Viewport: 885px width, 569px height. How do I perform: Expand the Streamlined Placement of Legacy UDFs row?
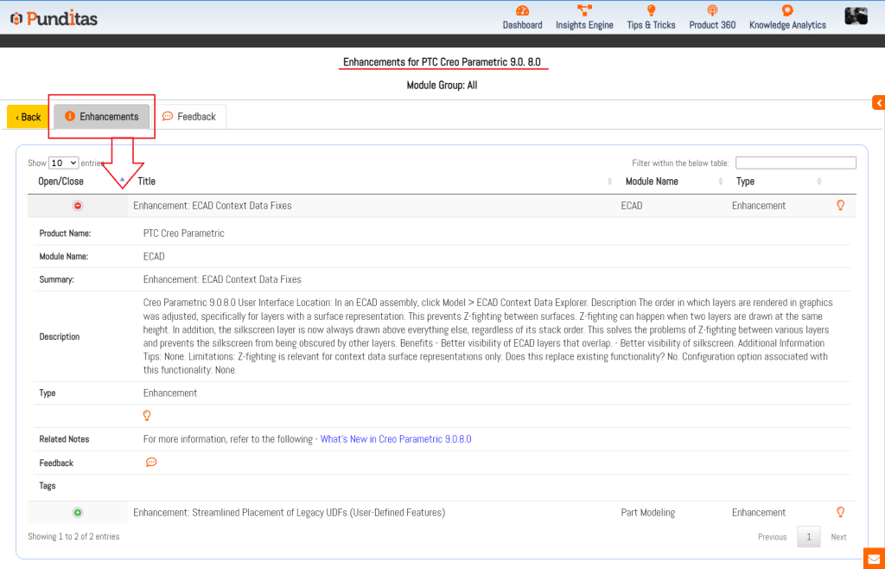click(78, 513)
